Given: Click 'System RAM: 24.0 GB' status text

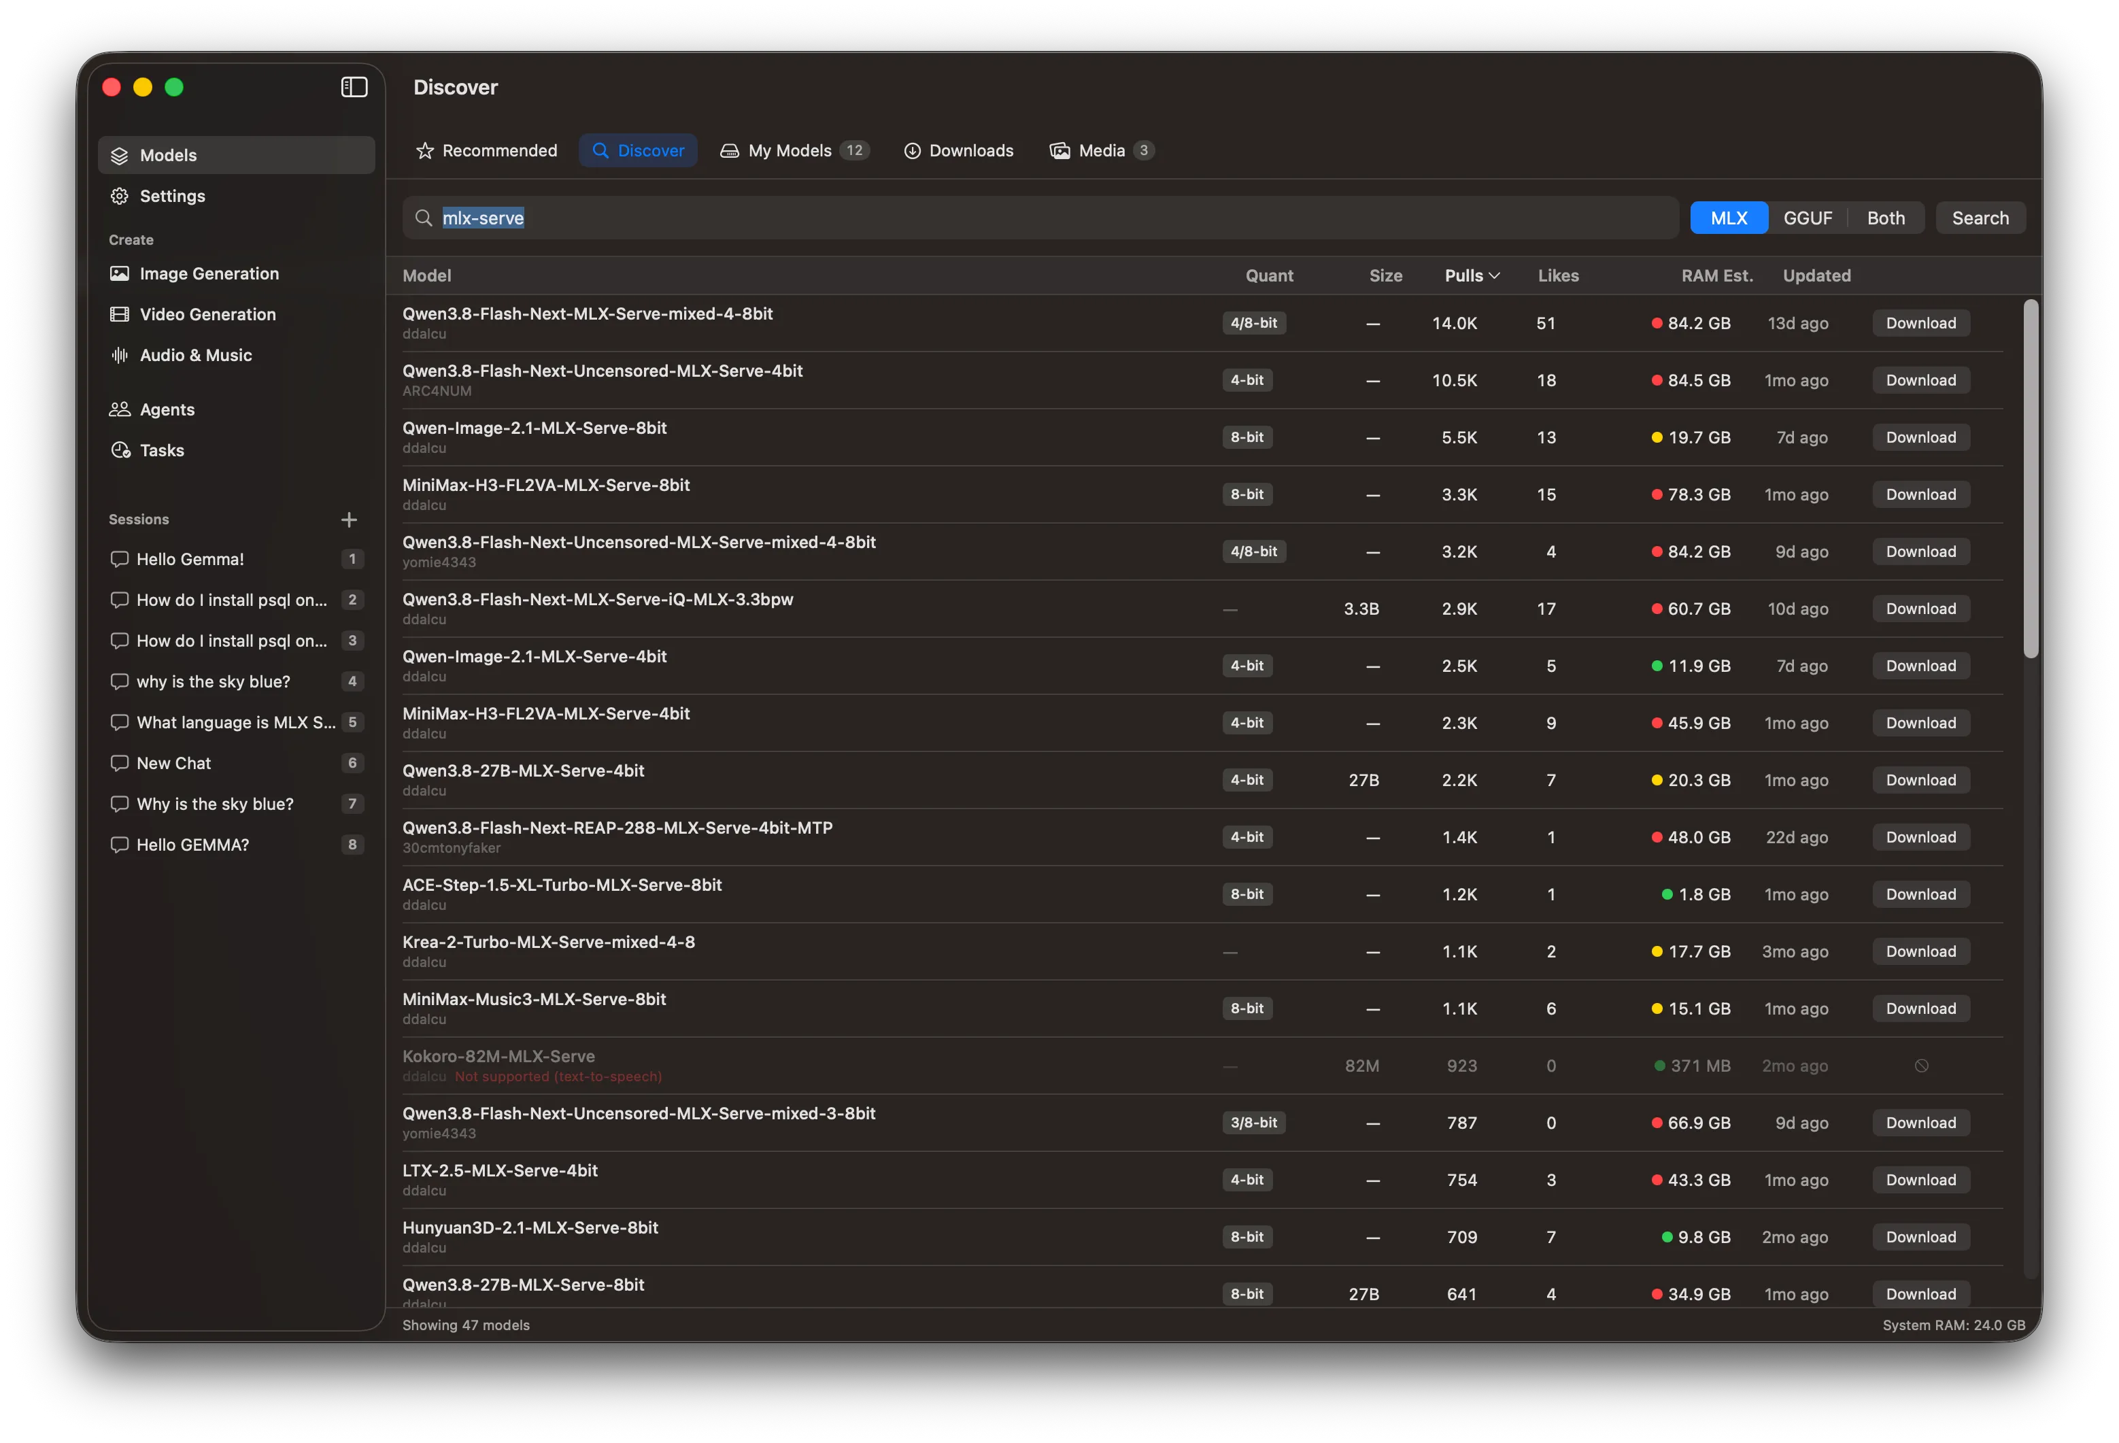Looking at the screenshot, I should tap(1954, 1325).
